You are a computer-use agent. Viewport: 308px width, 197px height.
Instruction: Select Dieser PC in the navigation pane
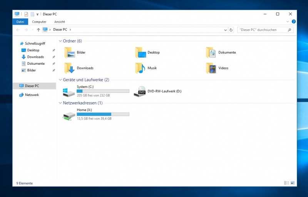34,86
